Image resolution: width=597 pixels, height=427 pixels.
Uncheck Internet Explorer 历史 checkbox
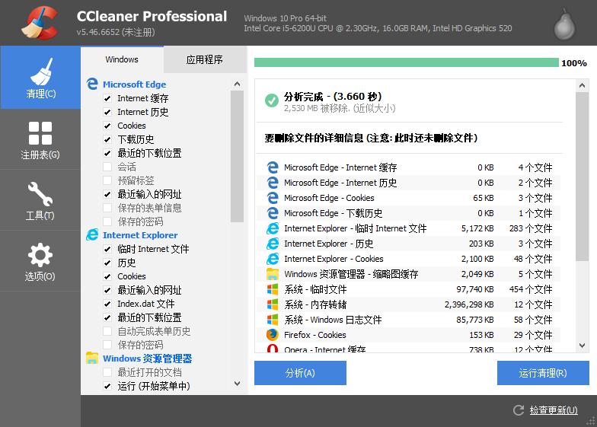107,263
